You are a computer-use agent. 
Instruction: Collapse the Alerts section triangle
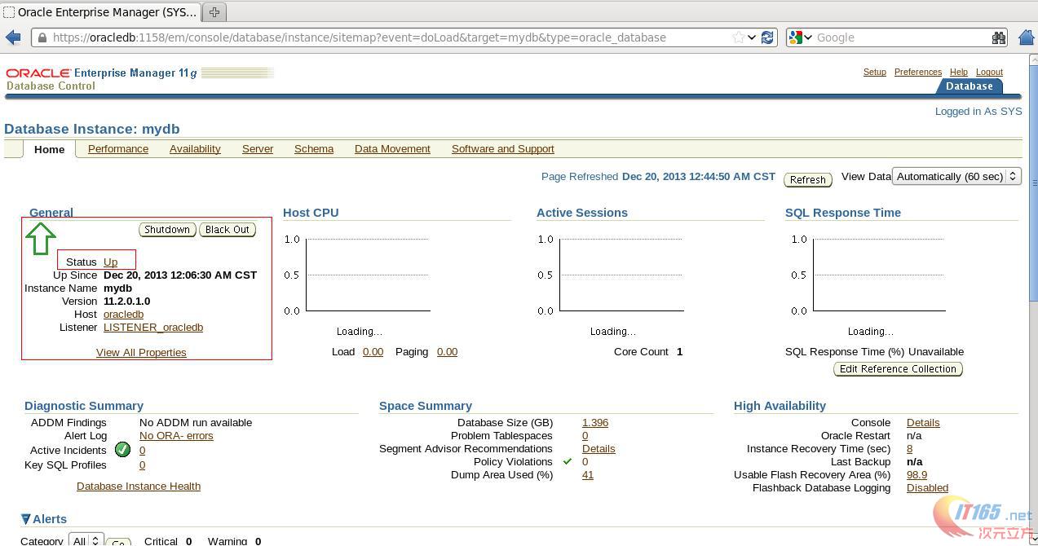coord(26,519)
